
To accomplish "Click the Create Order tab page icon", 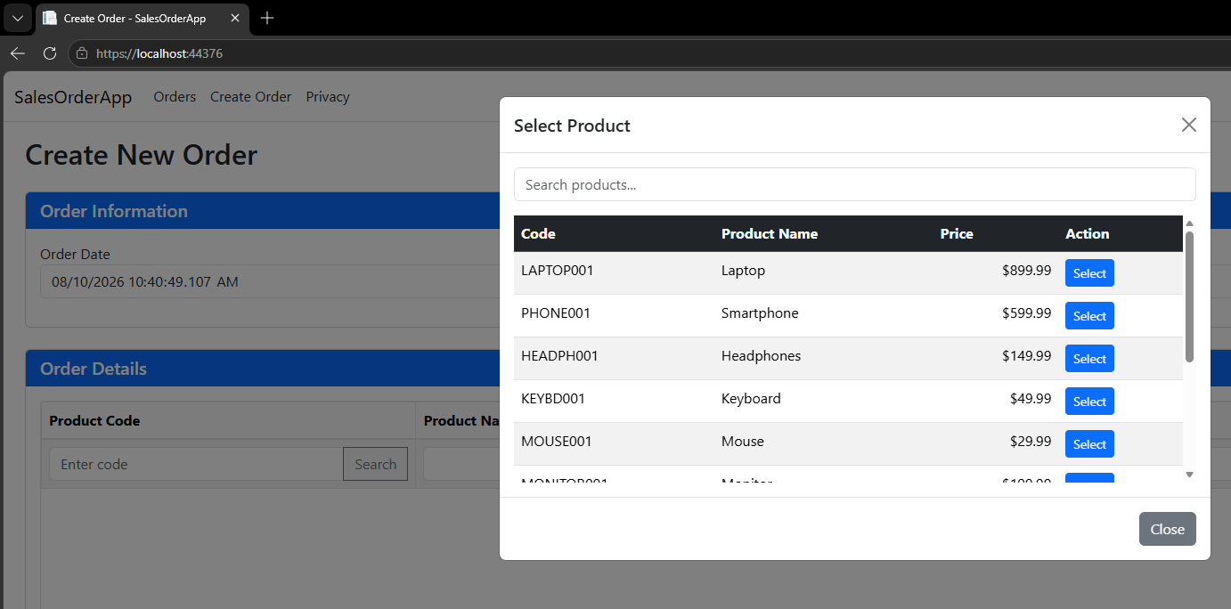I will coord(50,18).
